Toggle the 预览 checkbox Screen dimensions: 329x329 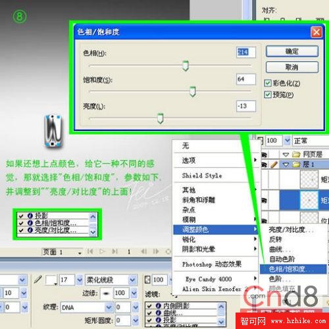tap(268, 95)
